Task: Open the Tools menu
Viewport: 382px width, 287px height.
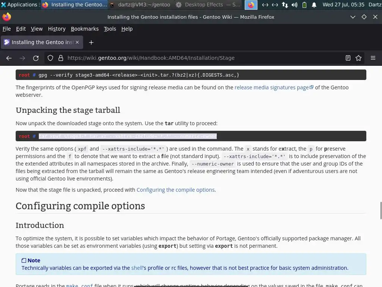Action: tap(110, 29)
